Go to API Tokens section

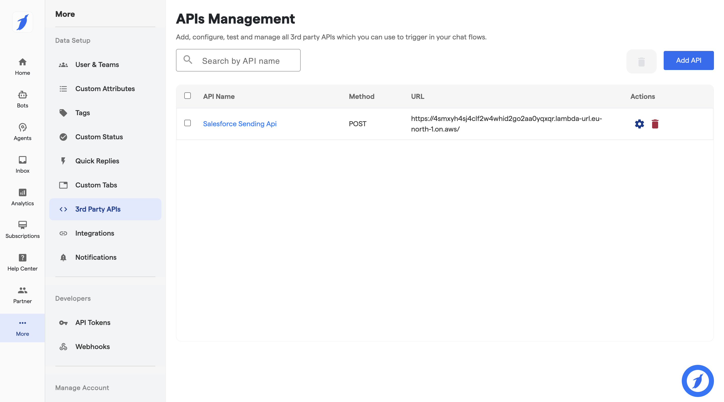point(93,322)
